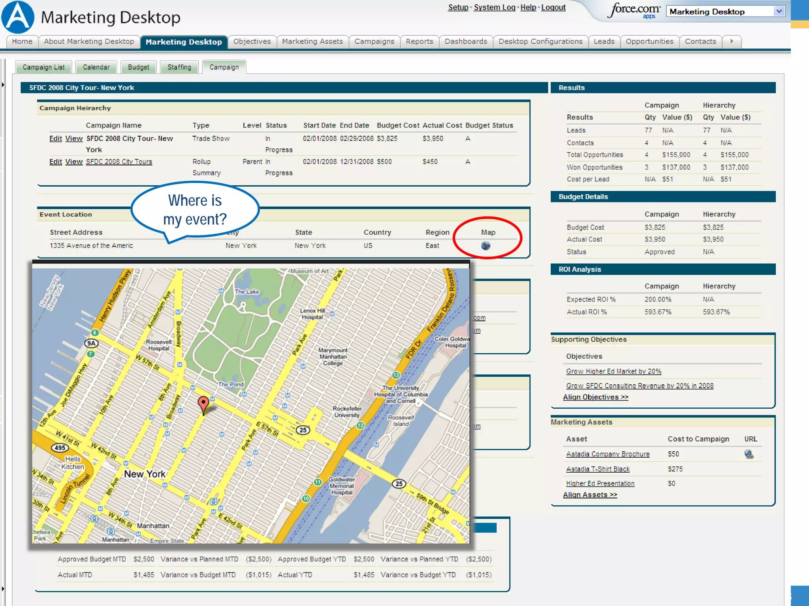
Task: Click Align Objectives link
Action: click(595, 397)
